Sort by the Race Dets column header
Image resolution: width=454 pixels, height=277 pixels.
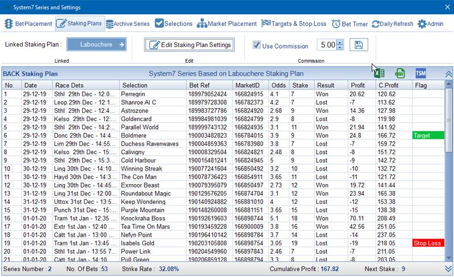[86, 86]
